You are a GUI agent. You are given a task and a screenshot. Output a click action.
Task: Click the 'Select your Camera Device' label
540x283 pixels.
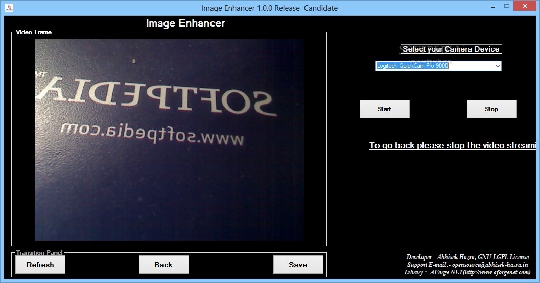click(x=451, y=49)
